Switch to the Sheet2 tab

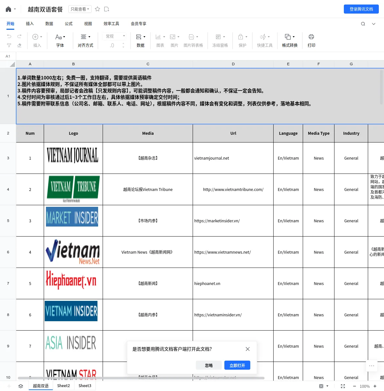click(x=63, y=386)
